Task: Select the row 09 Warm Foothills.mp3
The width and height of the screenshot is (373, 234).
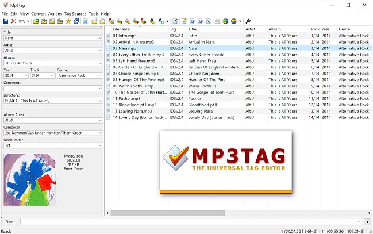Action: pos(239,86)
